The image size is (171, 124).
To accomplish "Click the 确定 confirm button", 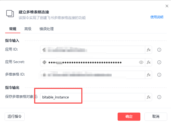I will tap(129, 117).
